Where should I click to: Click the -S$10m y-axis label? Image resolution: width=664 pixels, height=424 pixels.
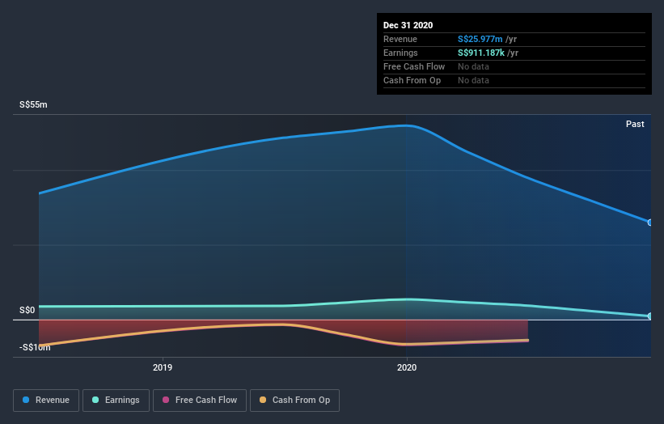(x=35, y=347)
